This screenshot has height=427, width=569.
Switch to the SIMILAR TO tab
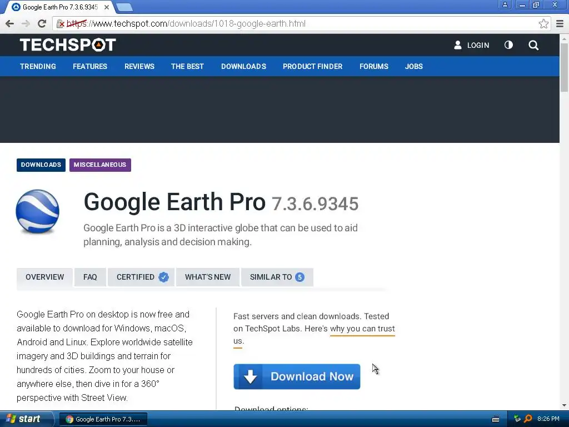[277, 277]
